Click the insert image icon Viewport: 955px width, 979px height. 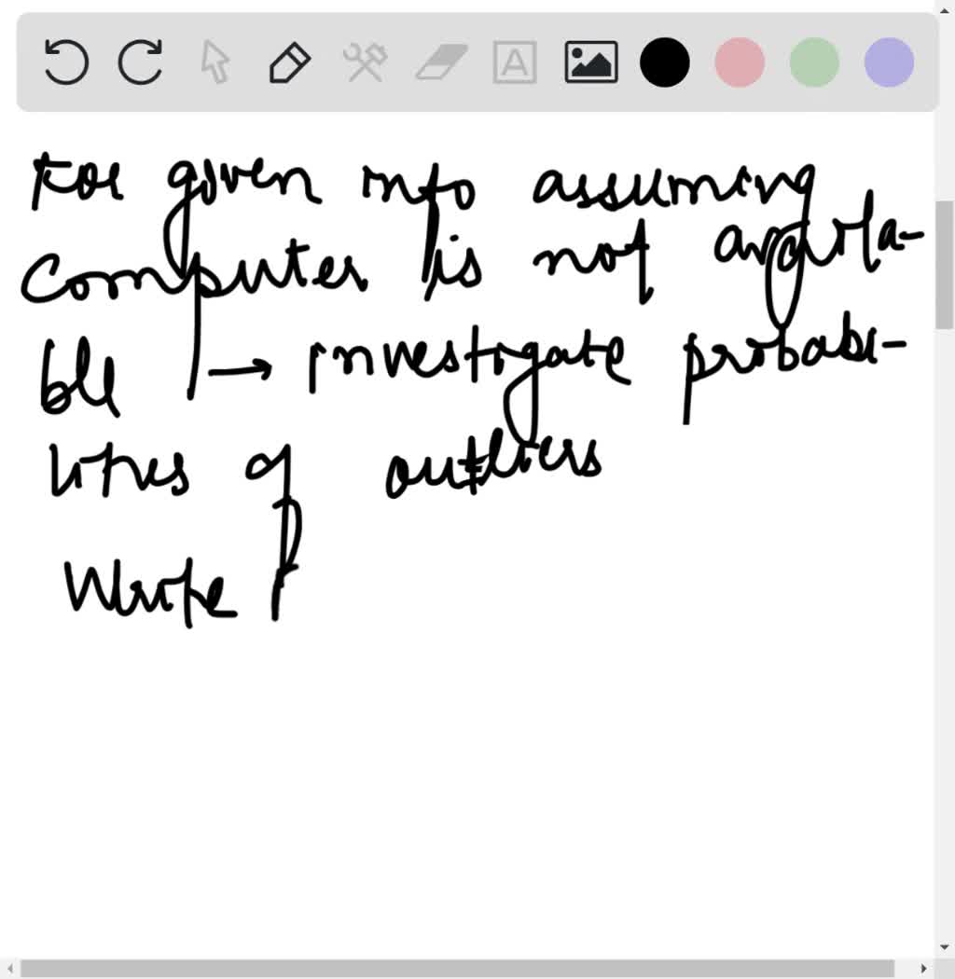click(591, 62)
